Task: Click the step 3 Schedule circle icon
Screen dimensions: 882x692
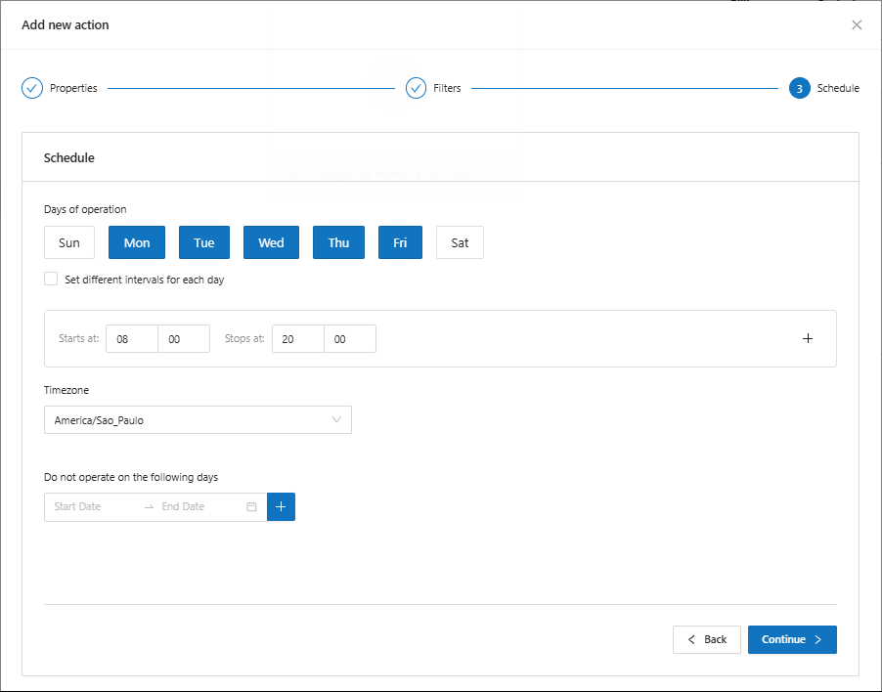Action: 799,88
